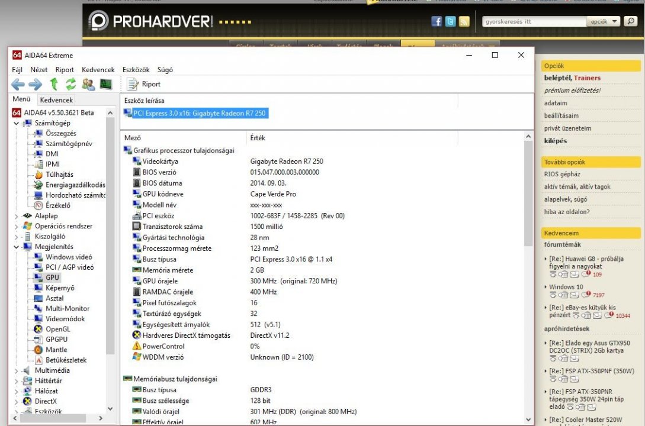Click the Trainers username link

pos(587,78)
